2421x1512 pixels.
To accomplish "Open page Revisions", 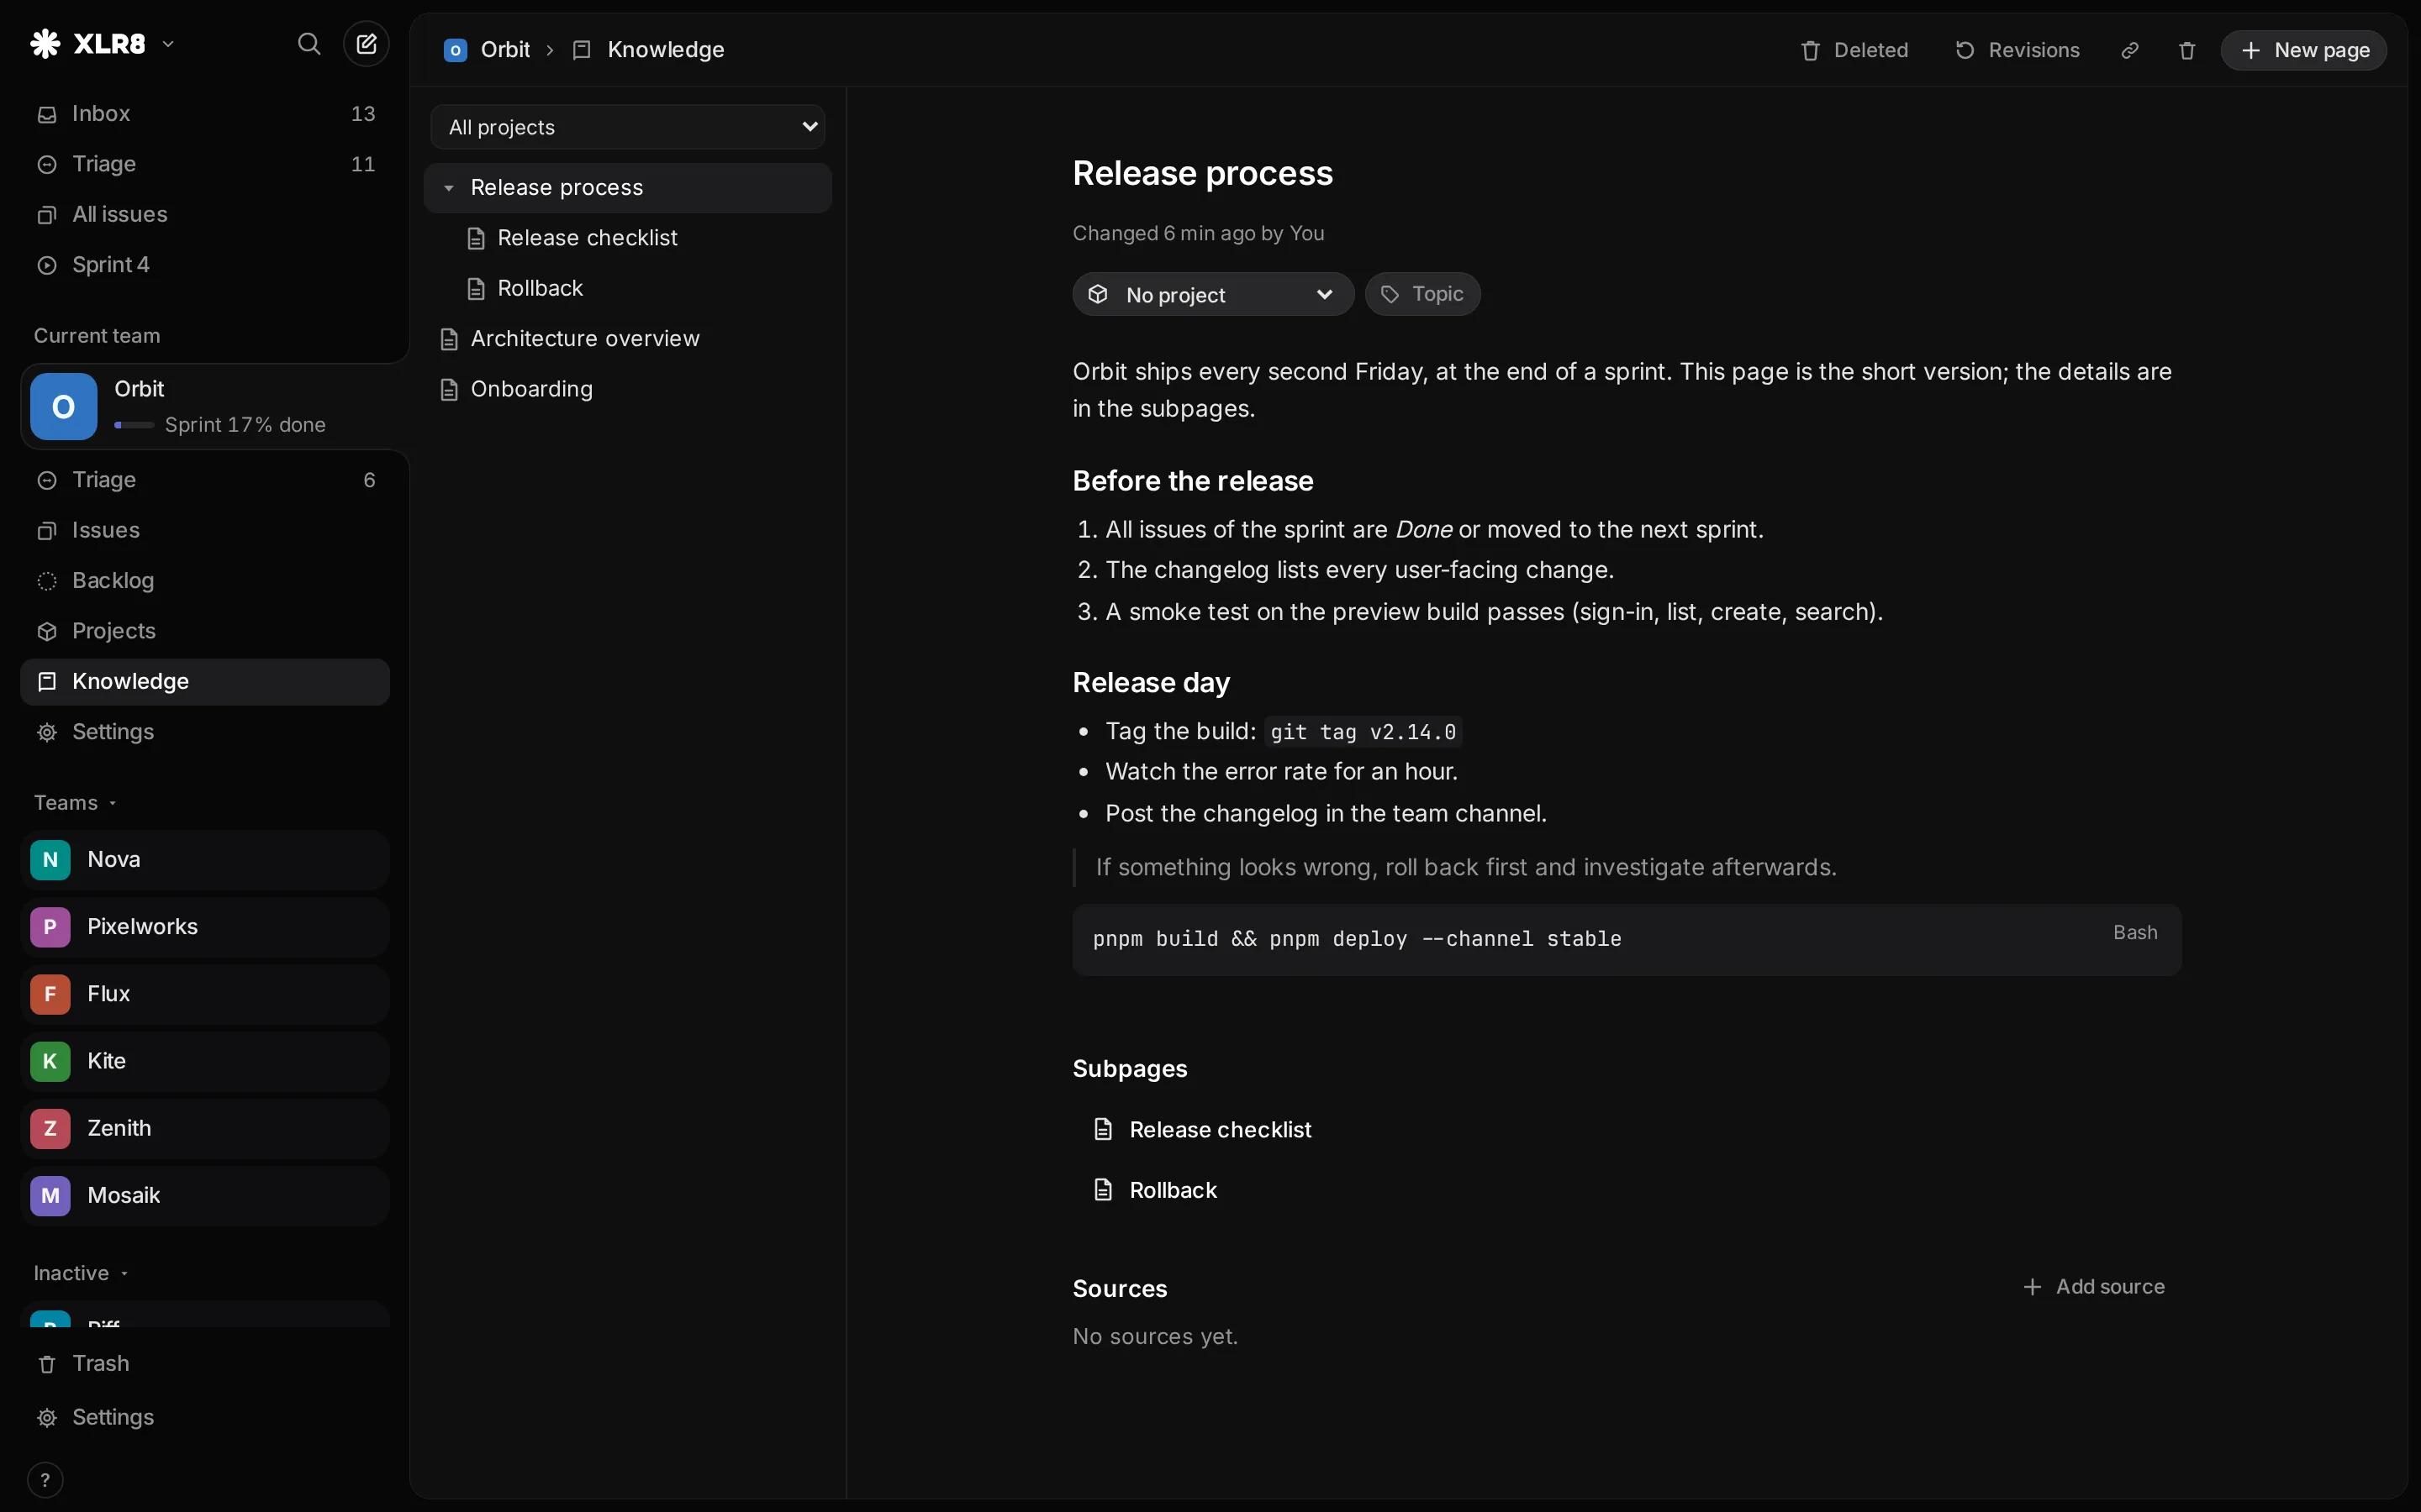I will click(x=2017, y=50).
